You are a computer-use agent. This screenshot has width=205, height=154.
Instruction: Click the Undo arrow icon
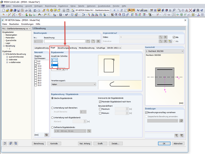coord(35,10)
